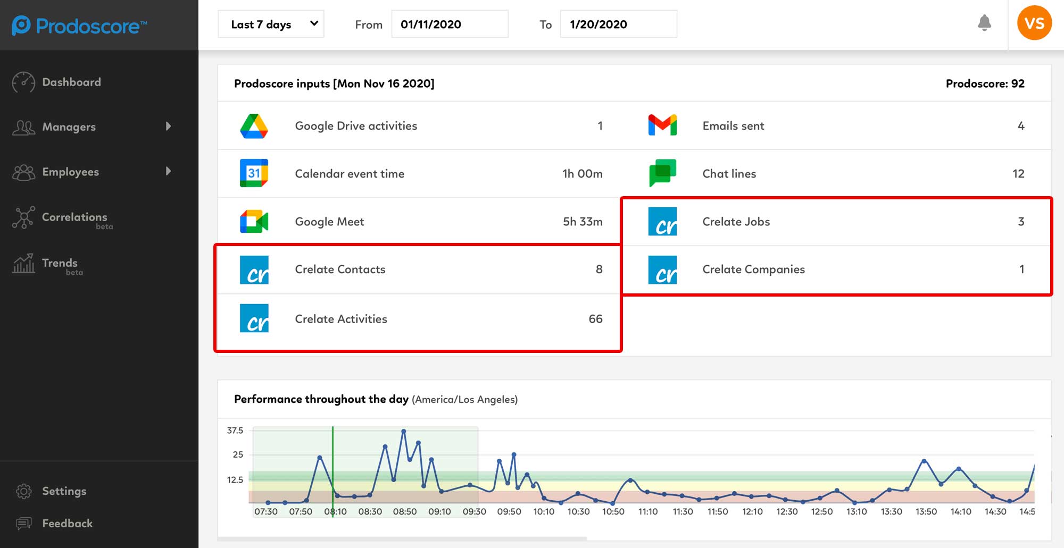Image resolution: width=1064 pixels, height=548 pixels.
Task: Click the Feedback chat icon
Action: [x=24, y=524]
